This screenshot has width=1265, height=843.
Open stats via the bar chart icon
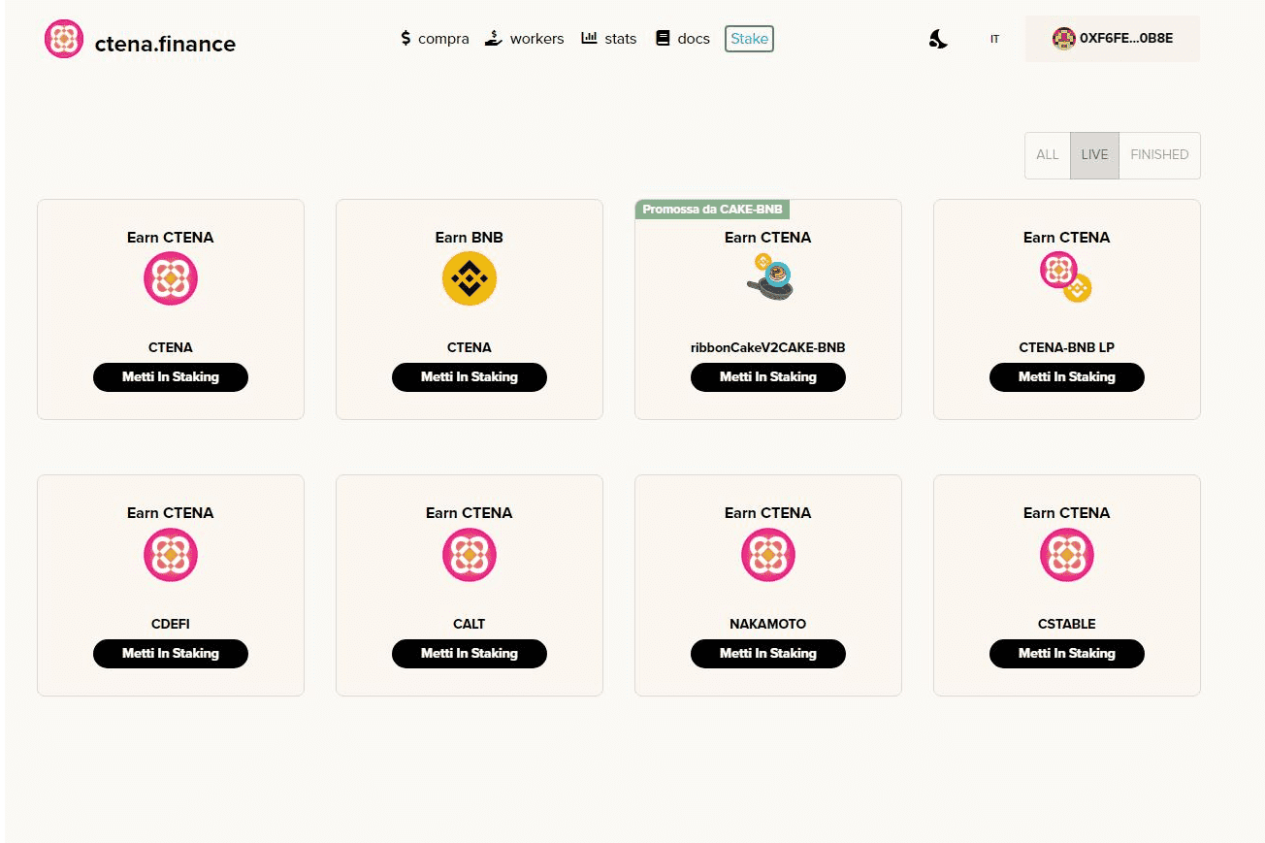pyautogui.click(x=589, y=38)
